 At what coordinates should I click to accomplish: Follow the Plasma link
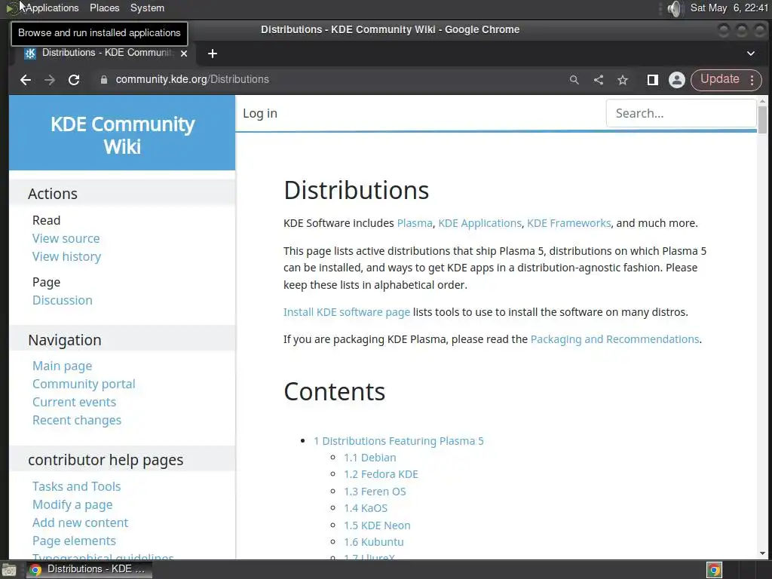click(415, 223)
